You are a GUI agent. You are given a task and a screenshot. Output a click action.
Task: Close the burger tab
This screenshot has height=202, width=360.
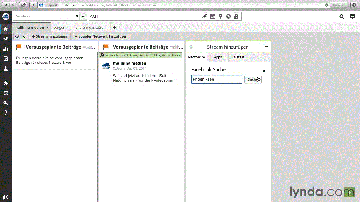pos(68,28)
